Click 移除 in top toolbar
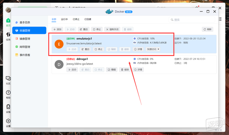The image size is (229, 135). (x=128, y=29)
